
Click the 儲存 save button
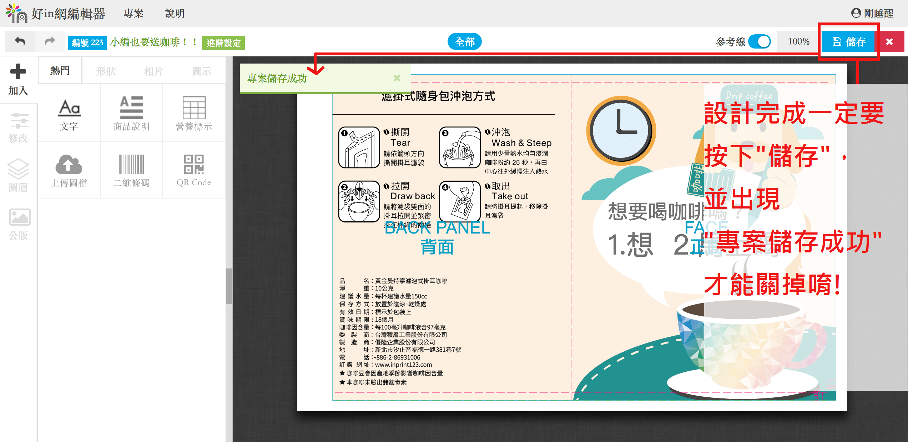click(849, 42)
